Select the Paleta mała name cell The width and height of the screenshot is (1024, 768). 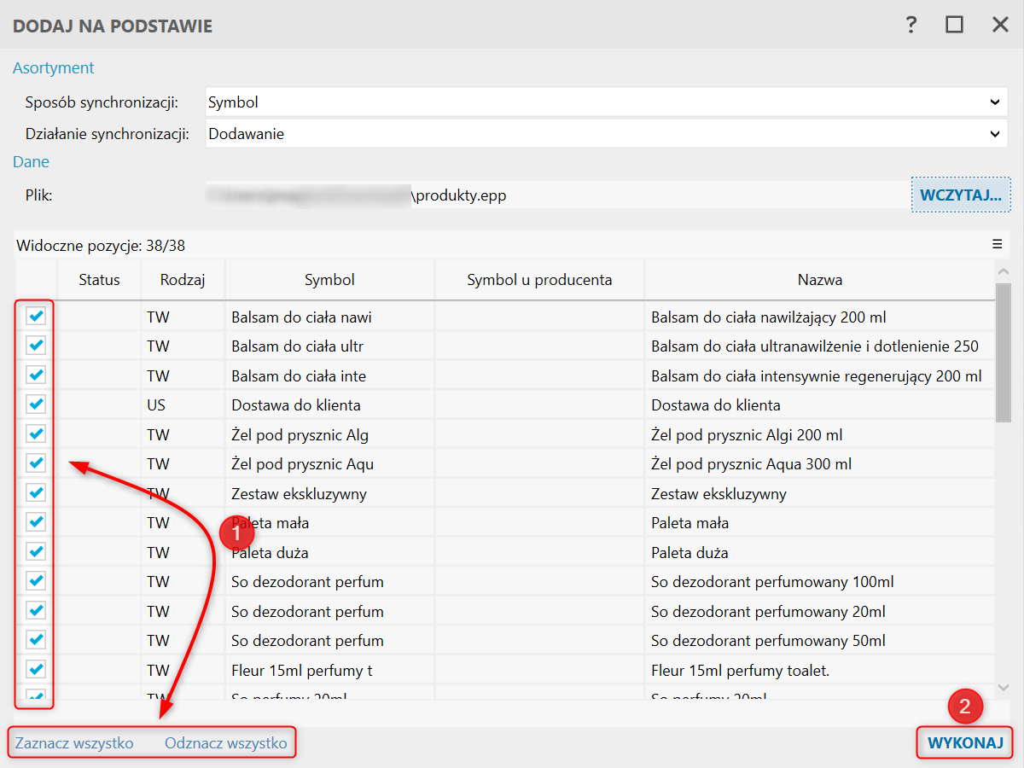[x=819, y=523]
